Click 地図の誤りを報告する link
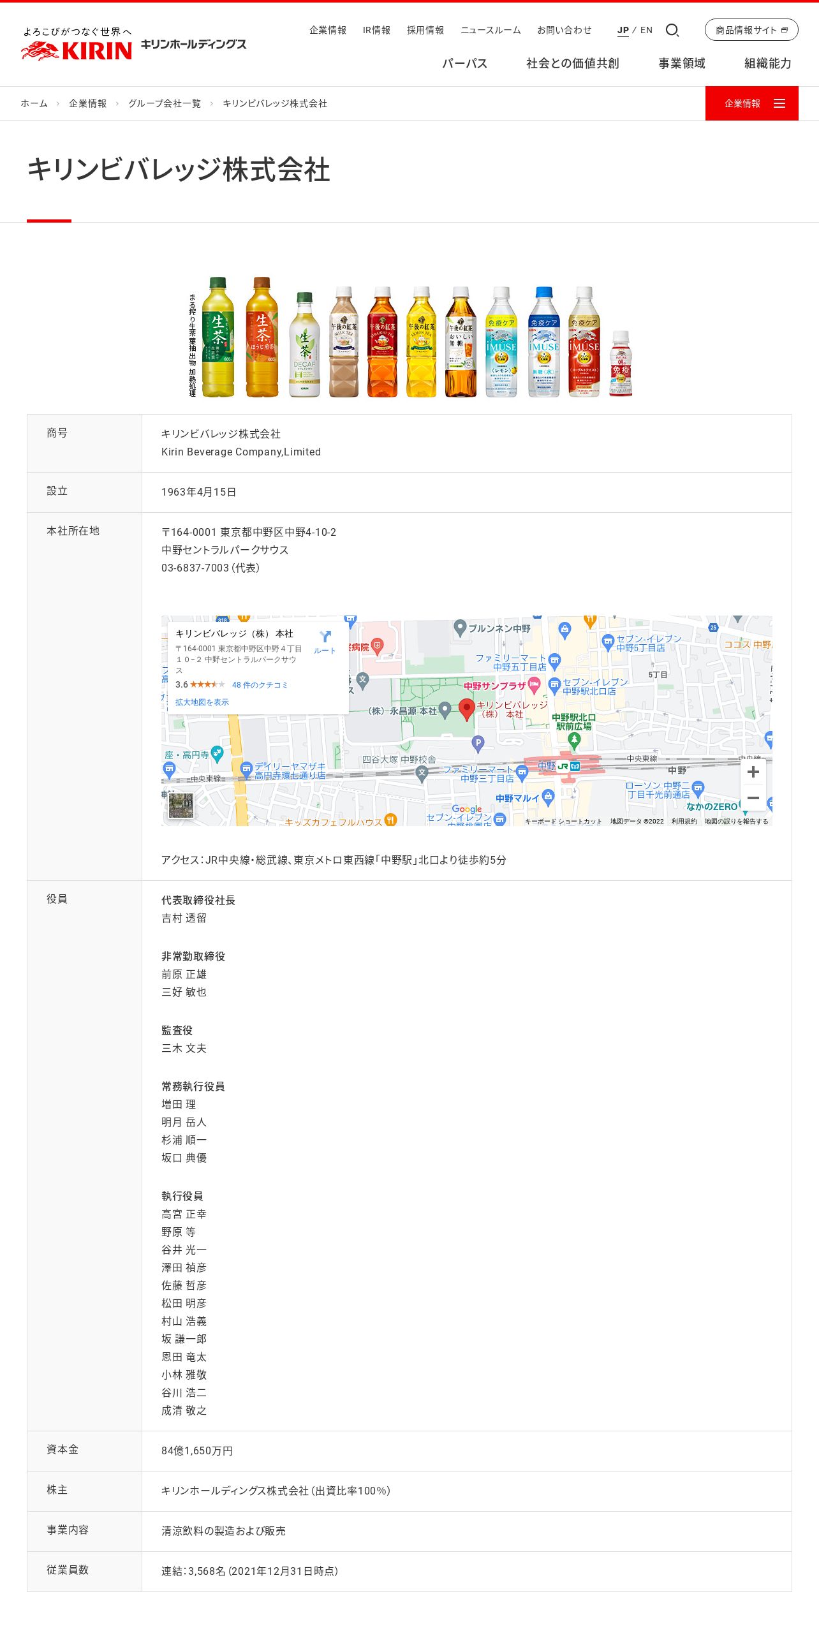The width and height of the screenshot is (819, 1638). [x=736, y=822]
